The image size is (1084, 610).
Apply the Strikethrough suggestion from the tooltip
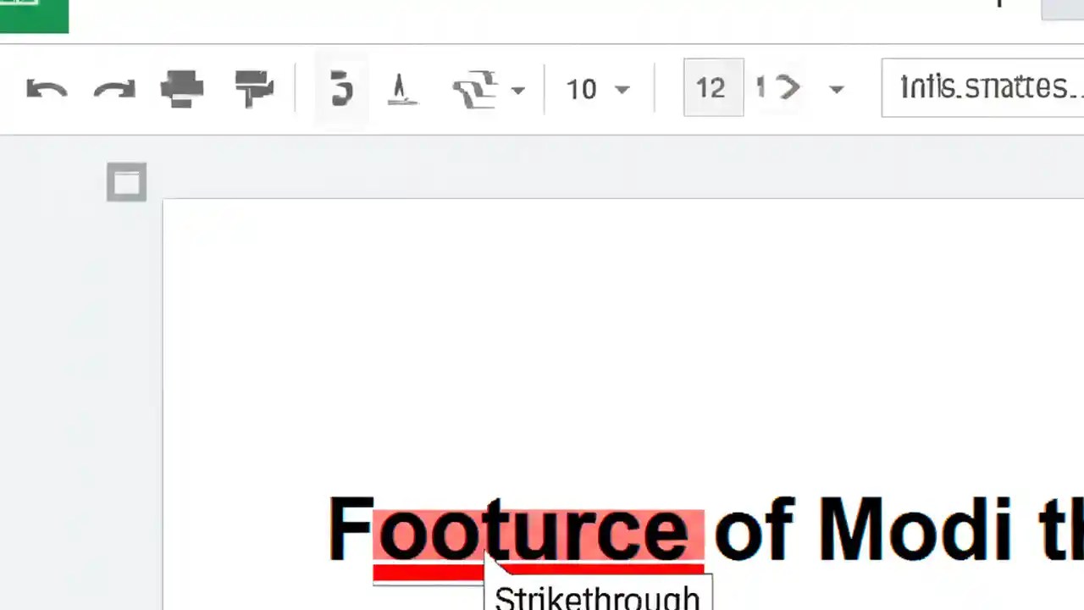click(597, 596)
